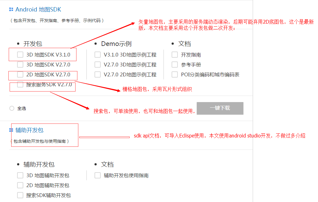This screenshot has height=202, width=318.
Task: Tick the 辅助开发包使用指南 checkbox
Action: [98, 175]
